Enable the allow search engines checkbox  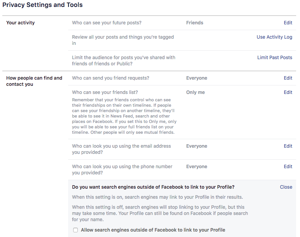point(75,230)
